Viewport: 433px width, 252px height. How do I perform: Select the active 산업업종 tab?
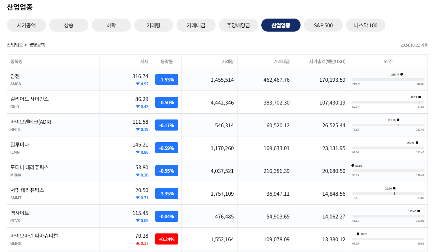281,25
